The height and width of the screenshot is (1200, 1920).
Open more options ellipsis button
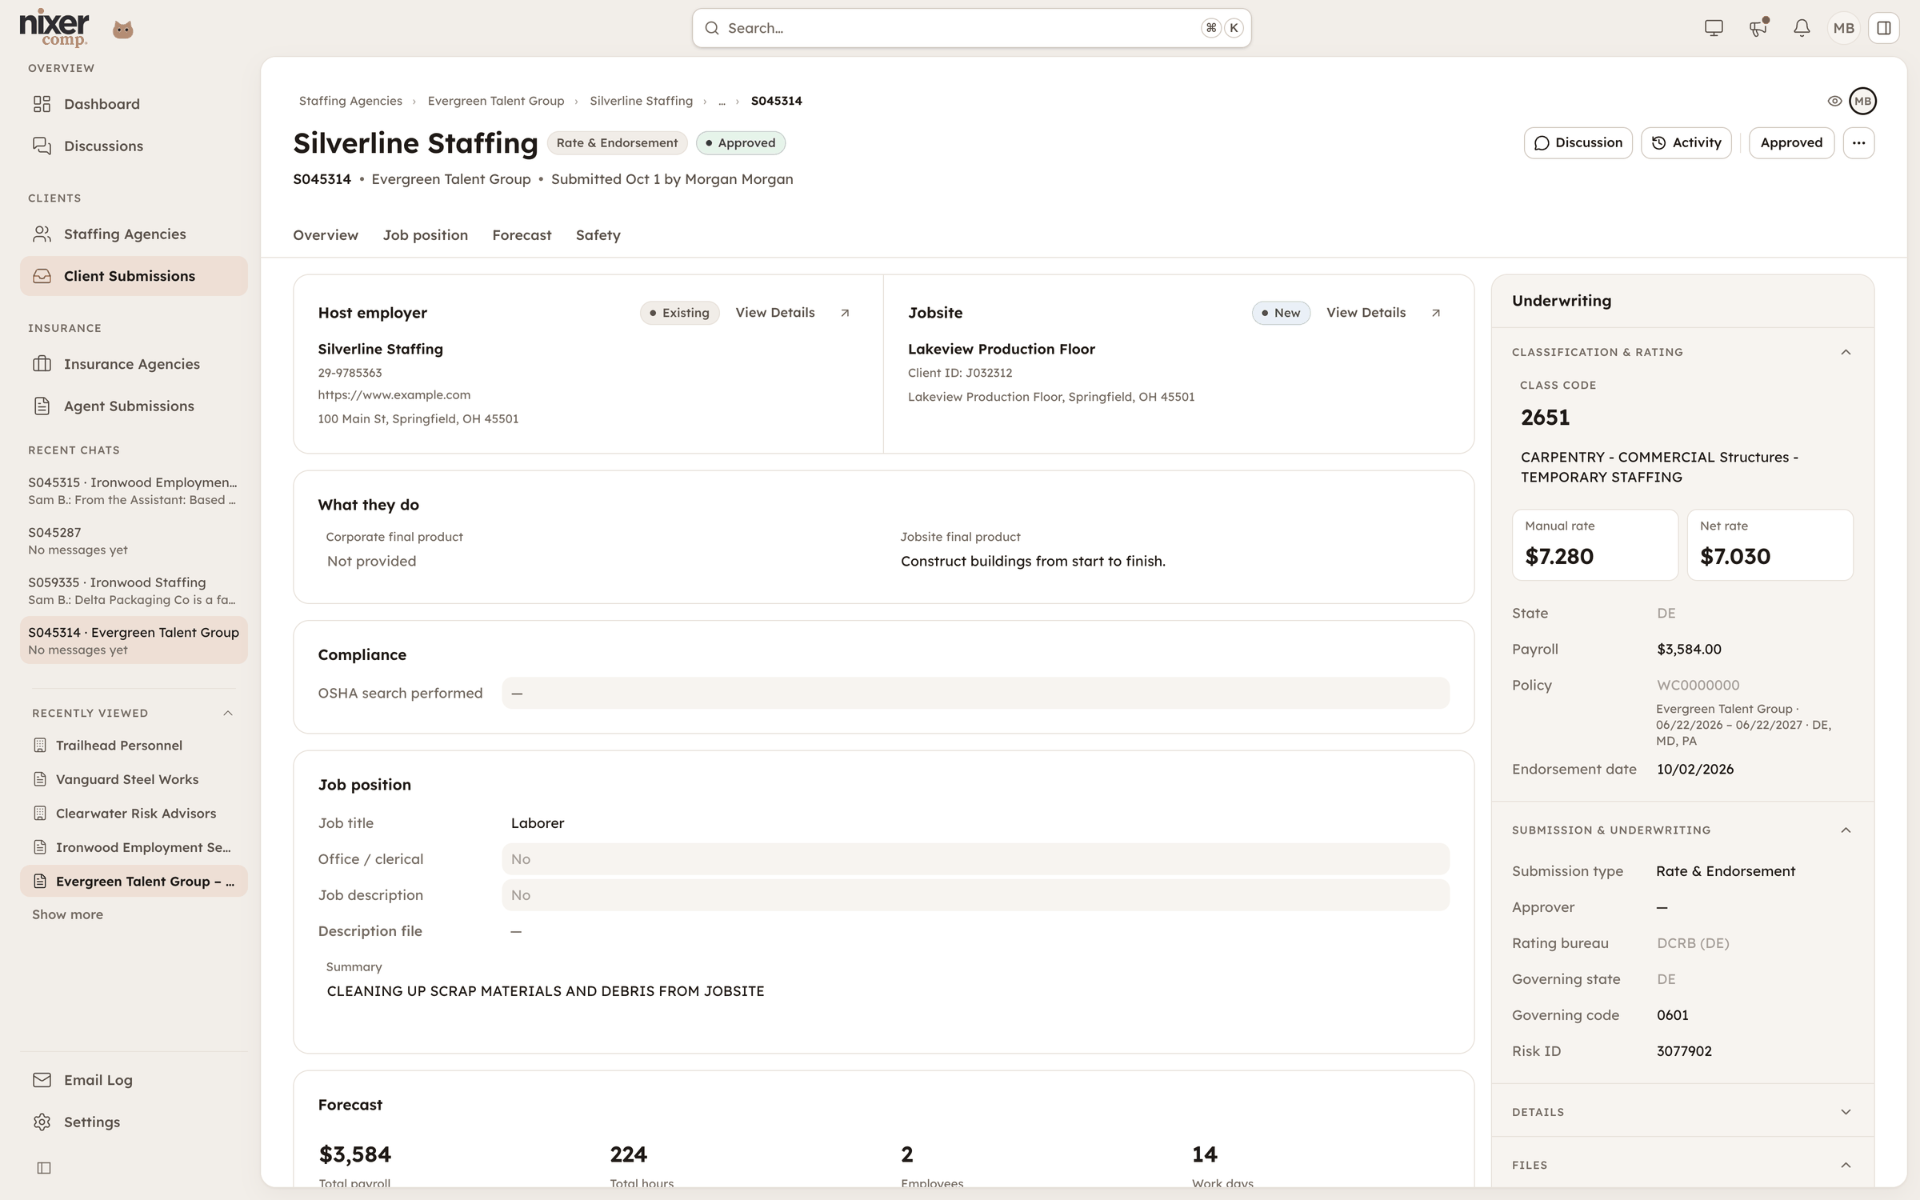point(1858,142)
